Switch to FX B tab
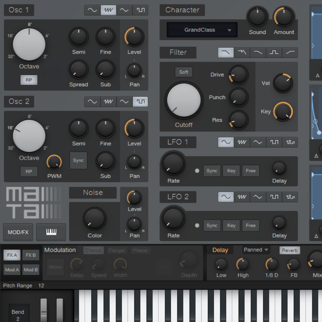Viewport: 322px width, 322px height. click(x=31, y=255)
